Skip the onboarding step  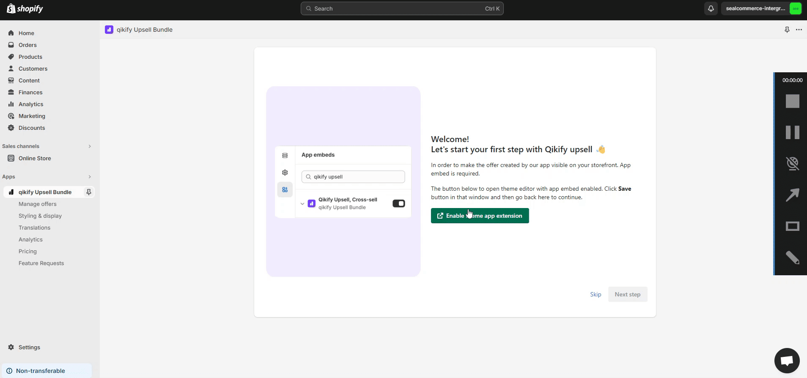(596, 294)
